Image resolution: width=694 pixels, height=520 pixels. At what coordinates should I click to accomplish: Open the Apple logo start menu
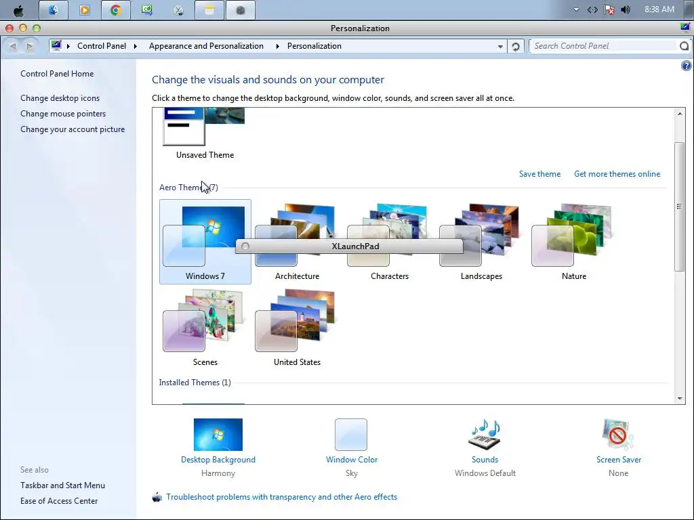[x=18, y=10]
